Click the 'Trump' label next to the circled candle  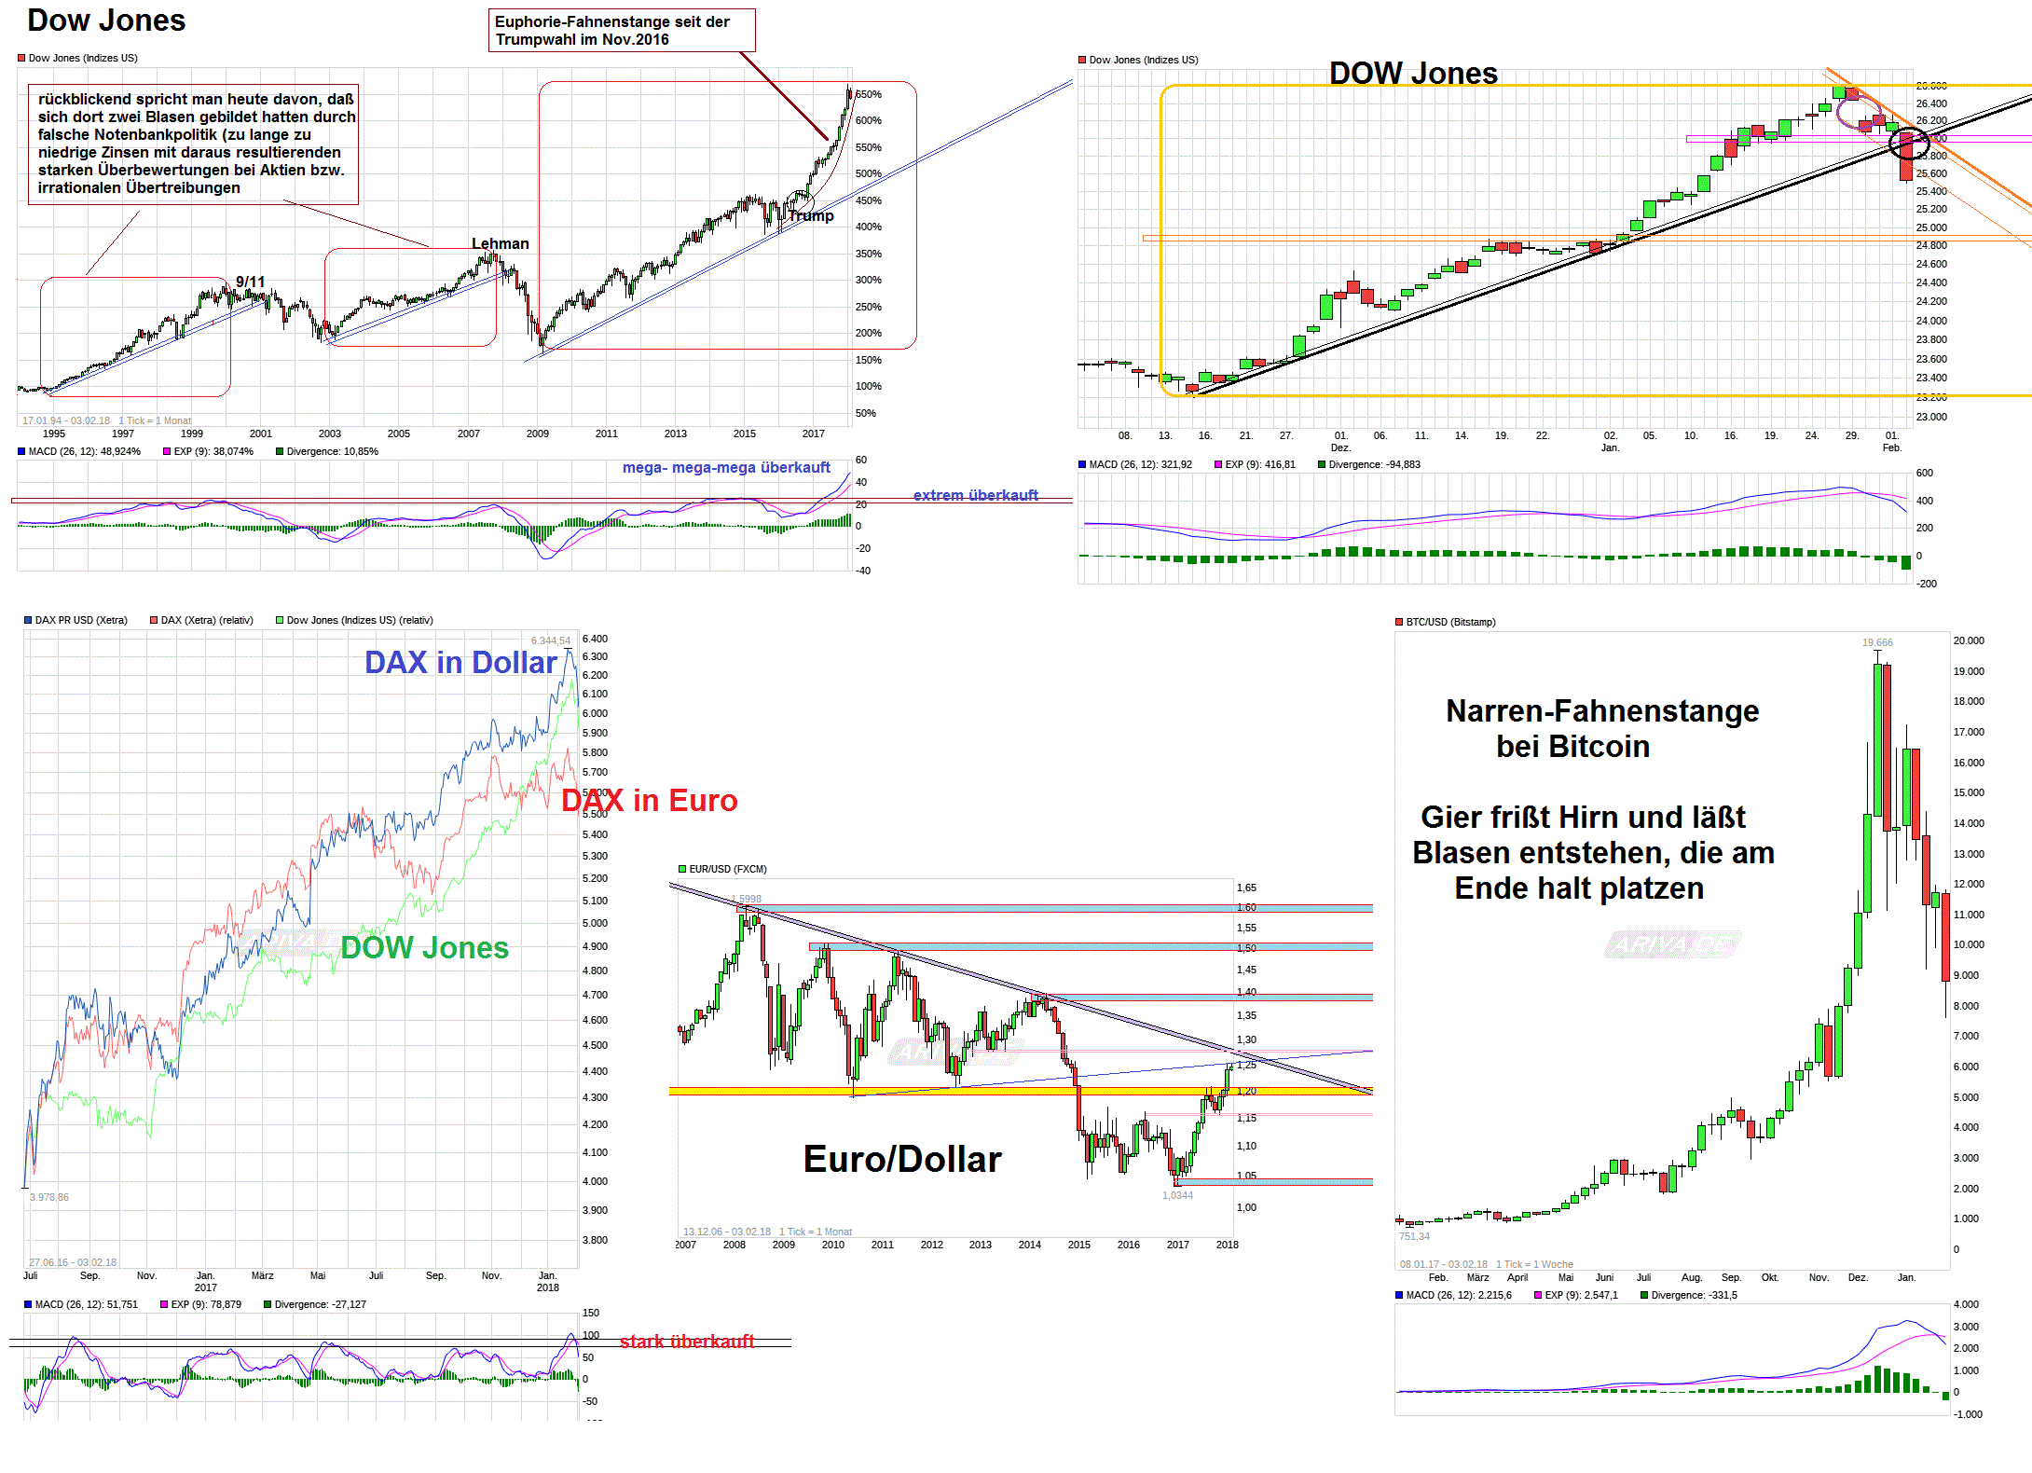pos(812,215)
